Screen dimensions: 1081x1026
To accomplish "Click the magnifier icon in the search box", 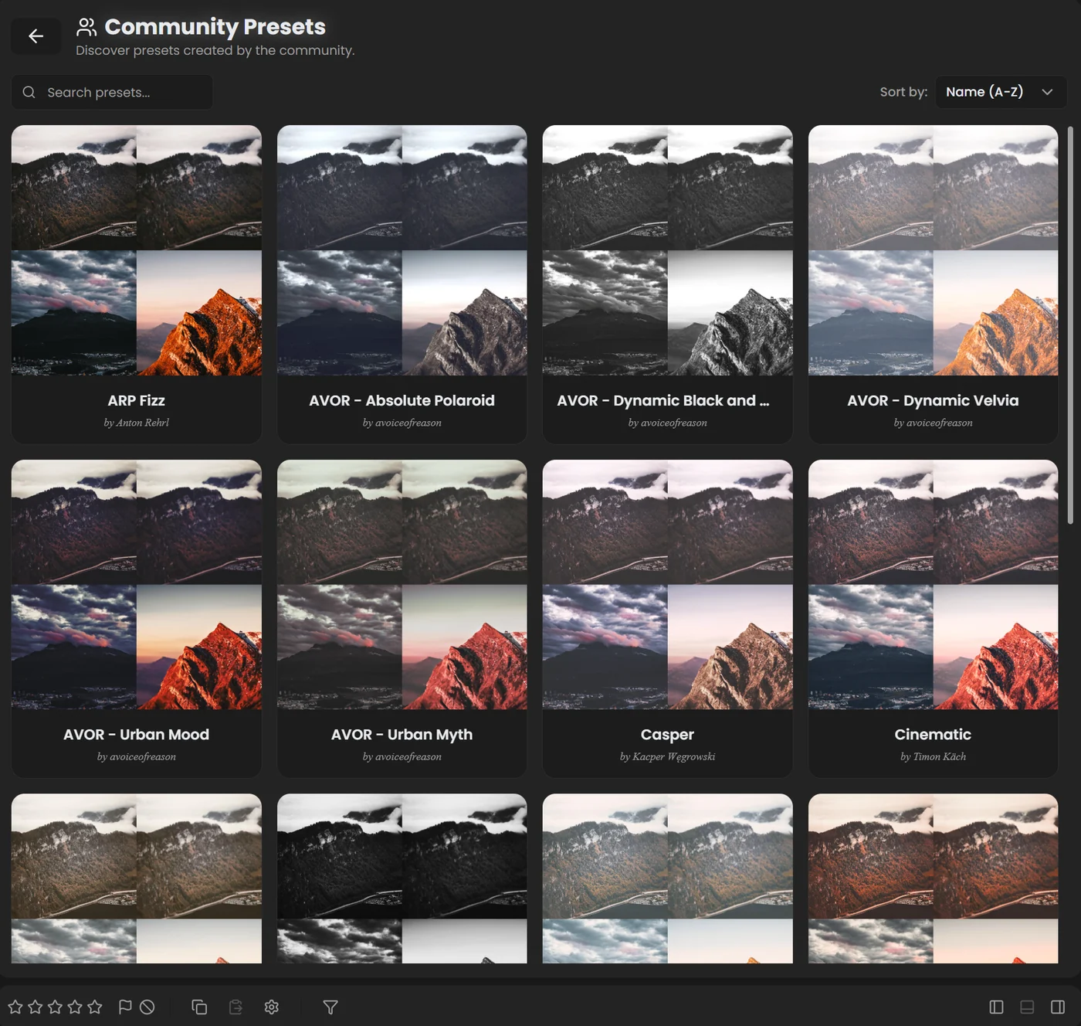I will (x=29, y=92).
